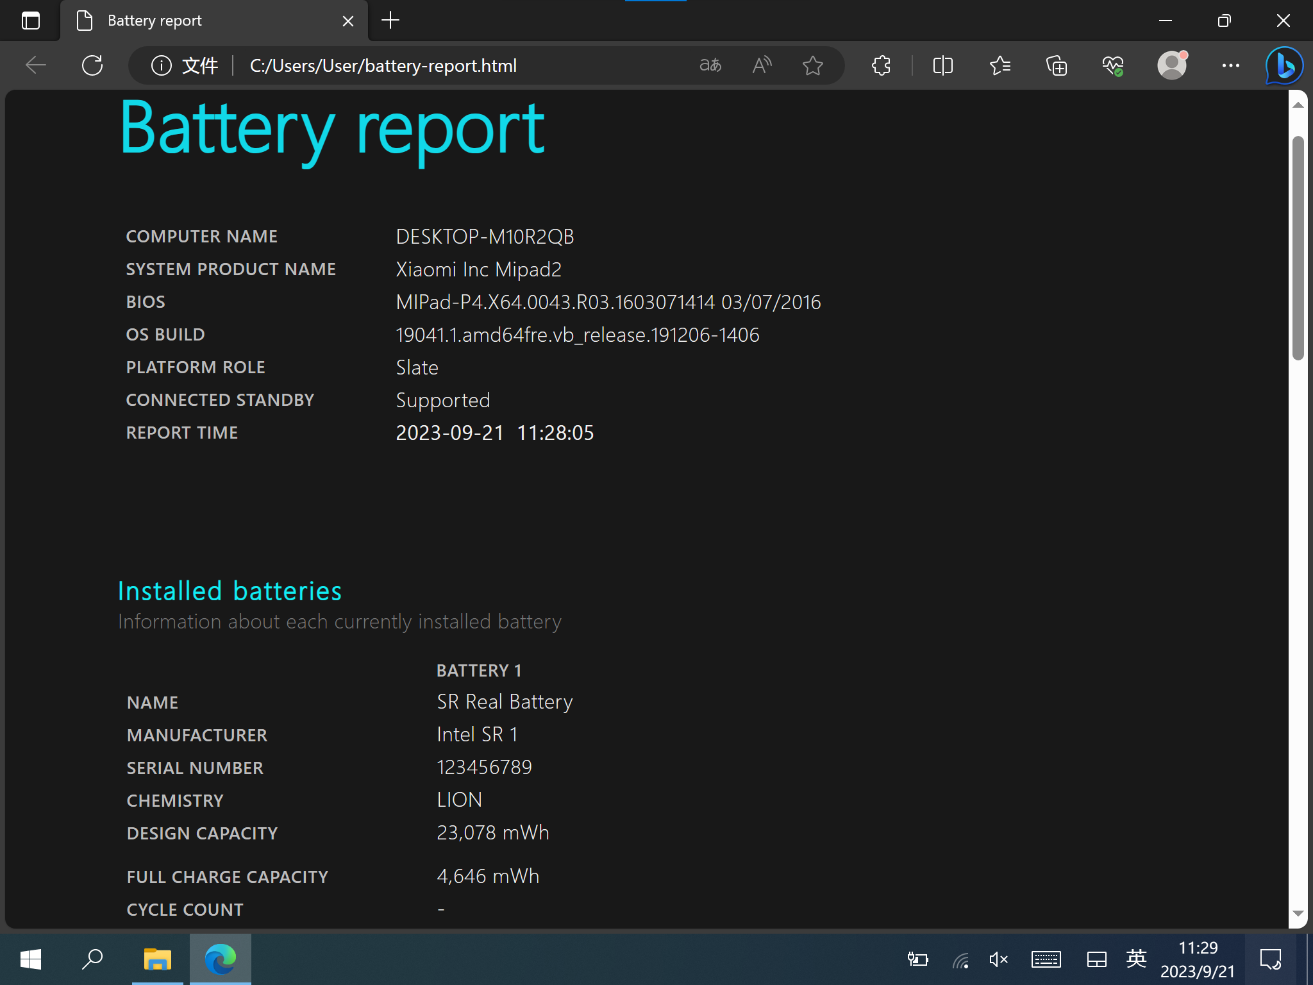The height and width of the screenshot is (985, 1313).
Task: Add this page to favorites star
Action: point(812,65)
